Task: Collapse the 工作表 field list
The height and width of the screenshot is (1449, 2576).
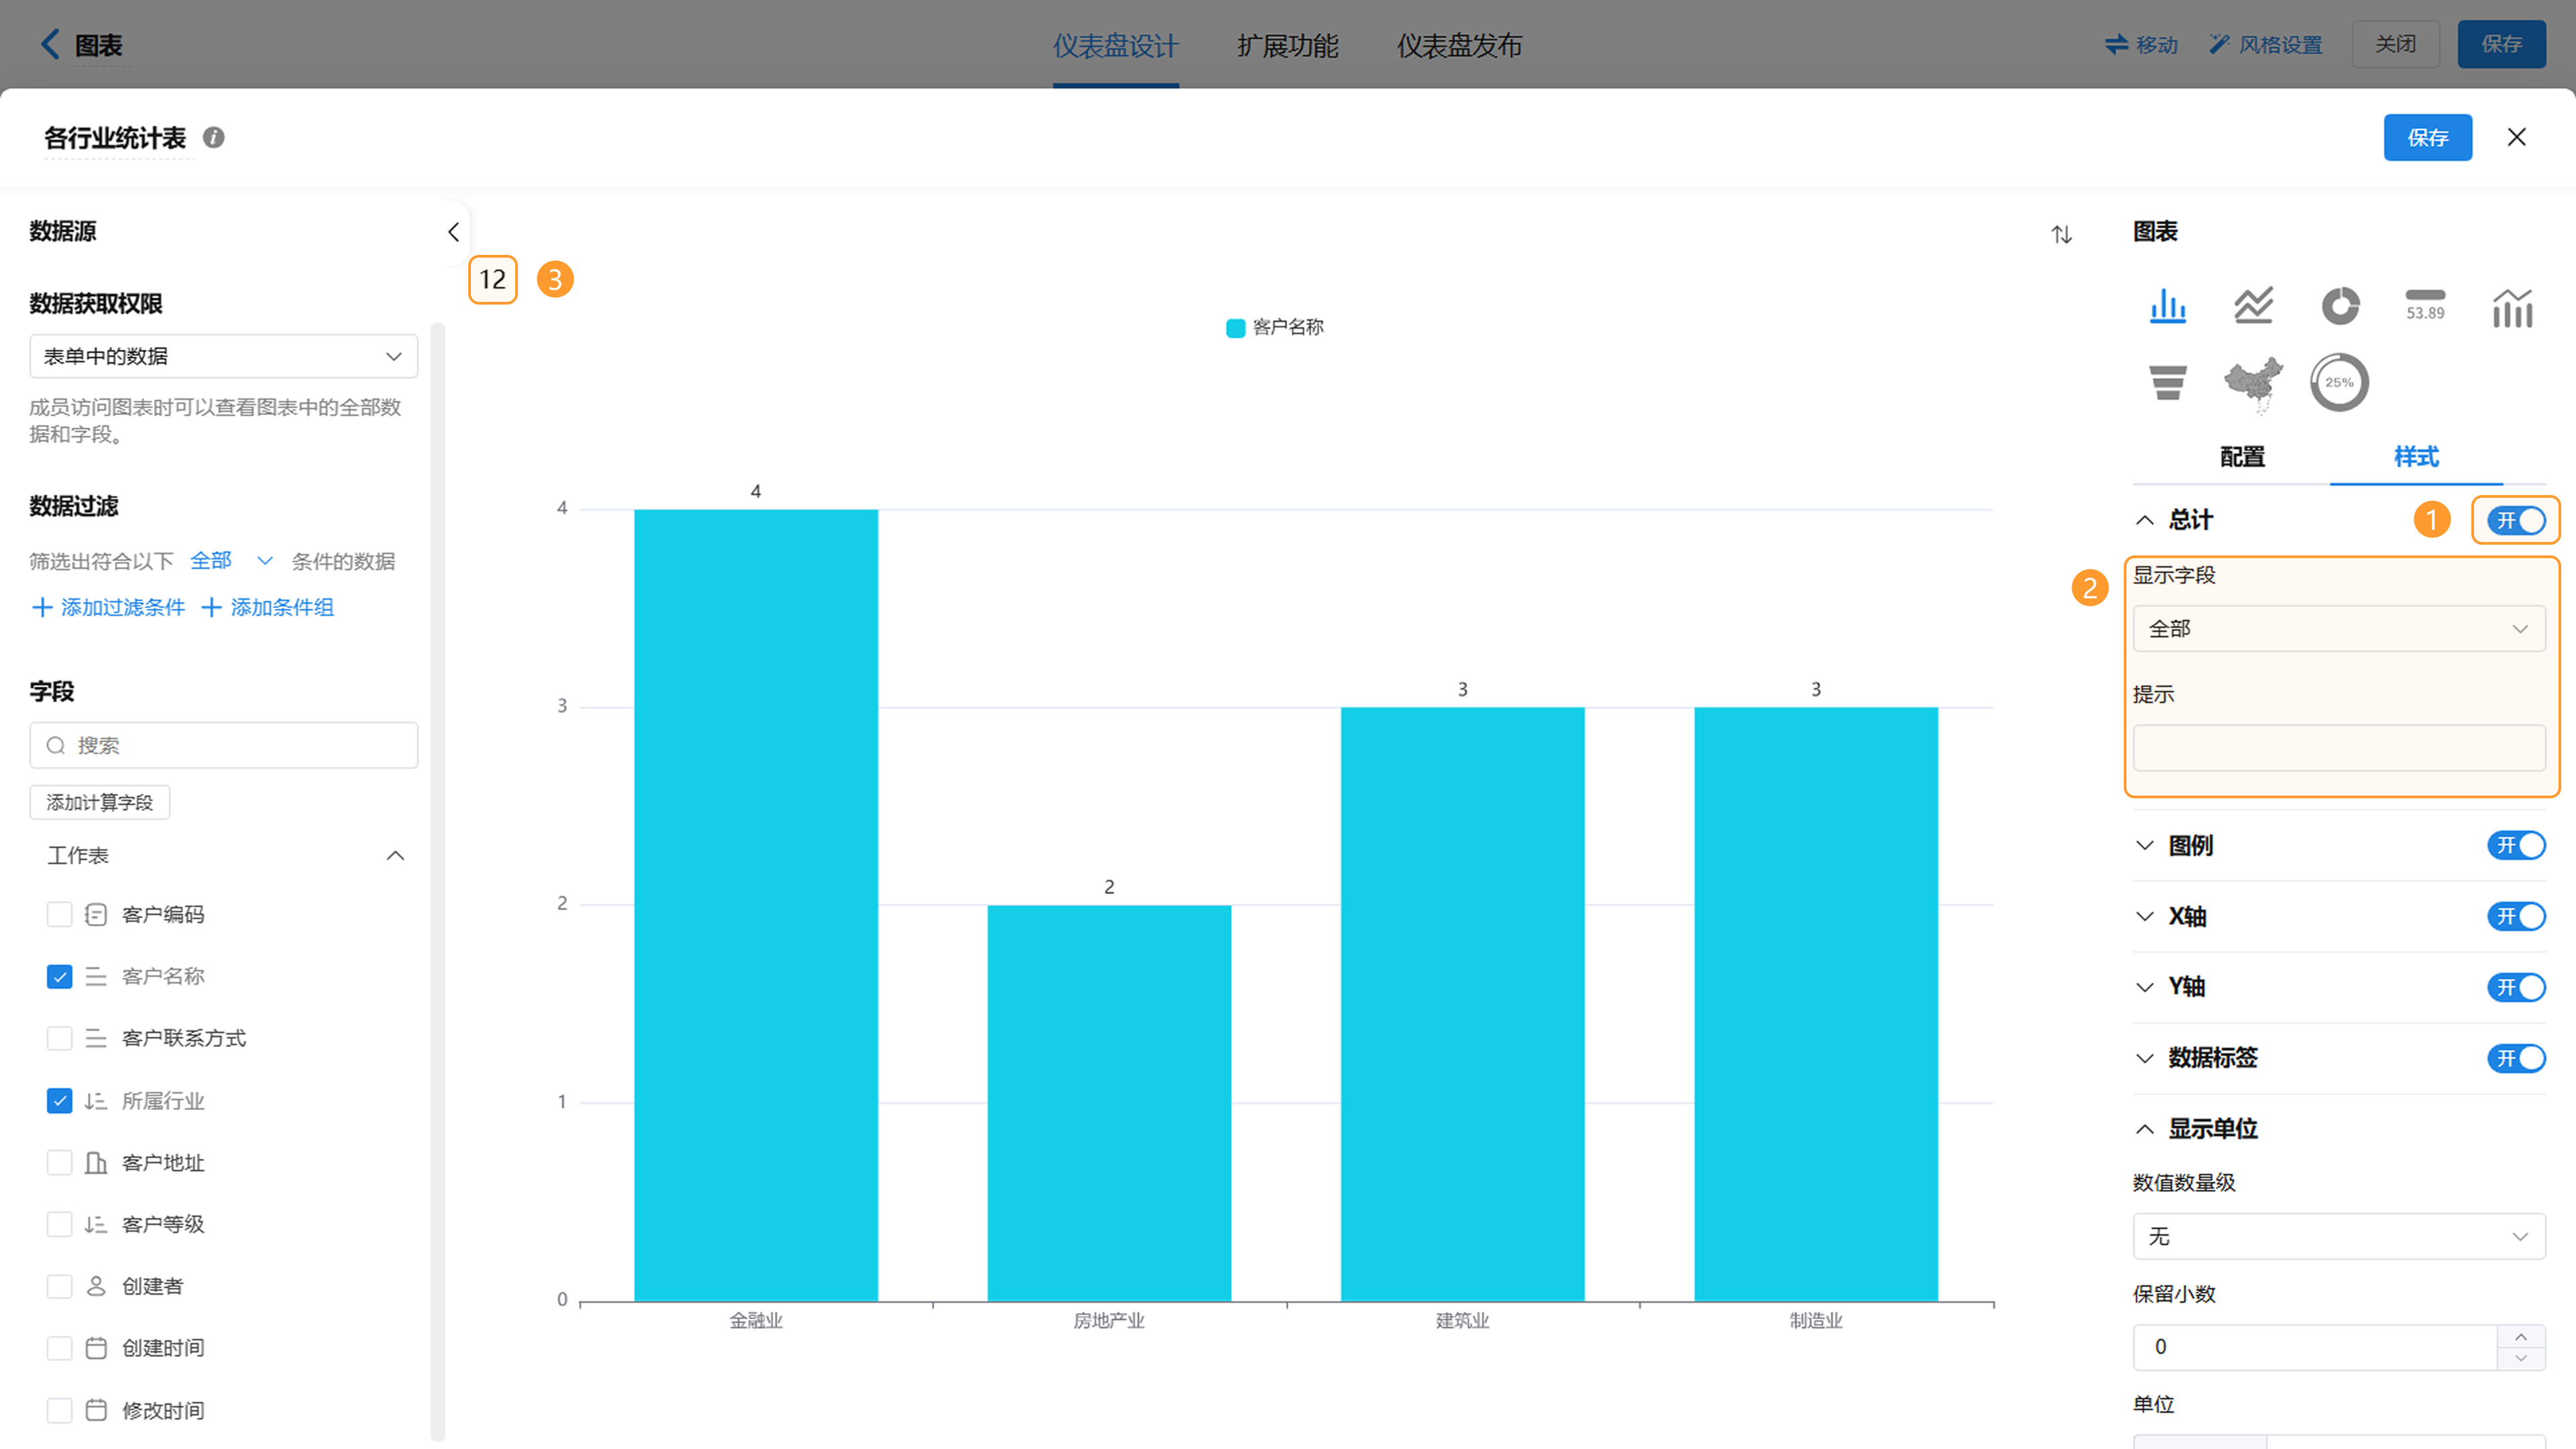Action: (395, 855)
